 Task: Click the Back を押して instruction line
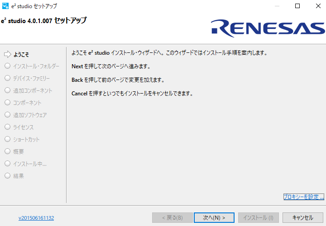(x=118, y=80)
